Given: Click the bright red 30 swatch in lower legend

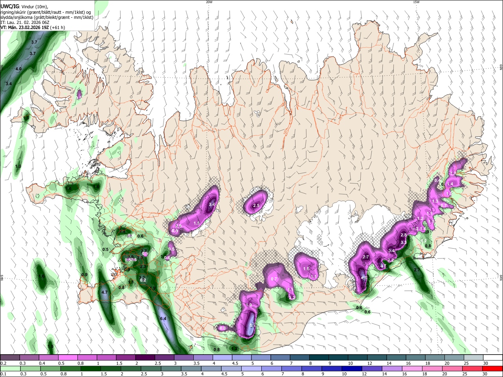Looking at the screenshot, I should click(493, 369).
